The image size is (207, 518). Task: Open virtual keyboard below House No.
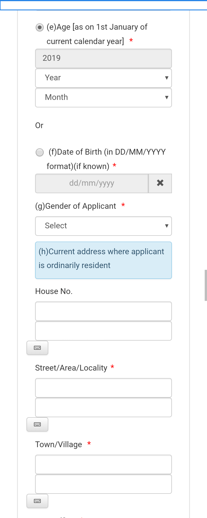pyautogui.click(x=37, y=348)
